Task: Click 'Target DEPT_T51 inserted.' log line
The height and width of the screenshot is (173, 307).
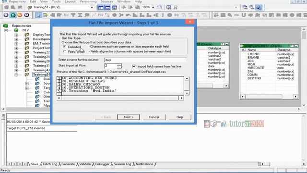Action: (x=26, y=128)
